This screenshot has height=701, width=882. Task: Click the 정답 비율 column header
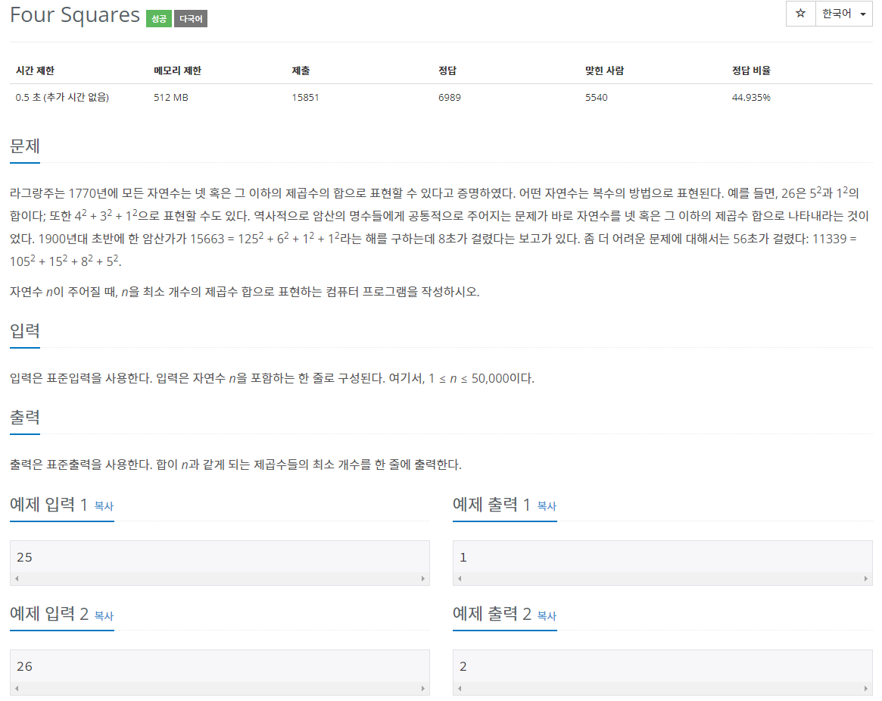tap(752, 70)
